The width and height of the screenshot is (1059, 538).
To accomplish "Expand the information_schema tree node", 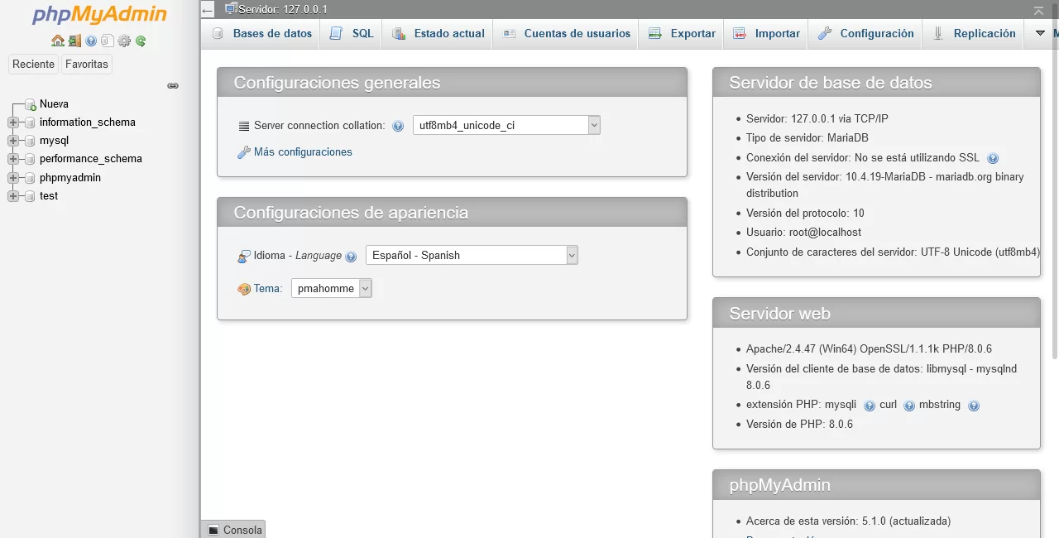I will 12,122.
